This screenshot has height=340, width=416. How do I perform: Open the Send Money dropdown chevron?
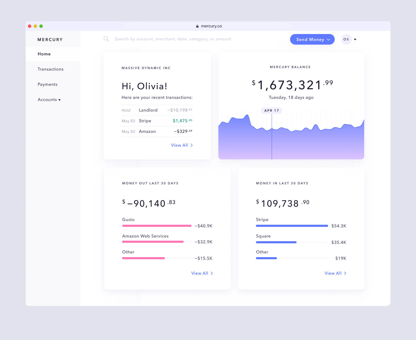328,39
